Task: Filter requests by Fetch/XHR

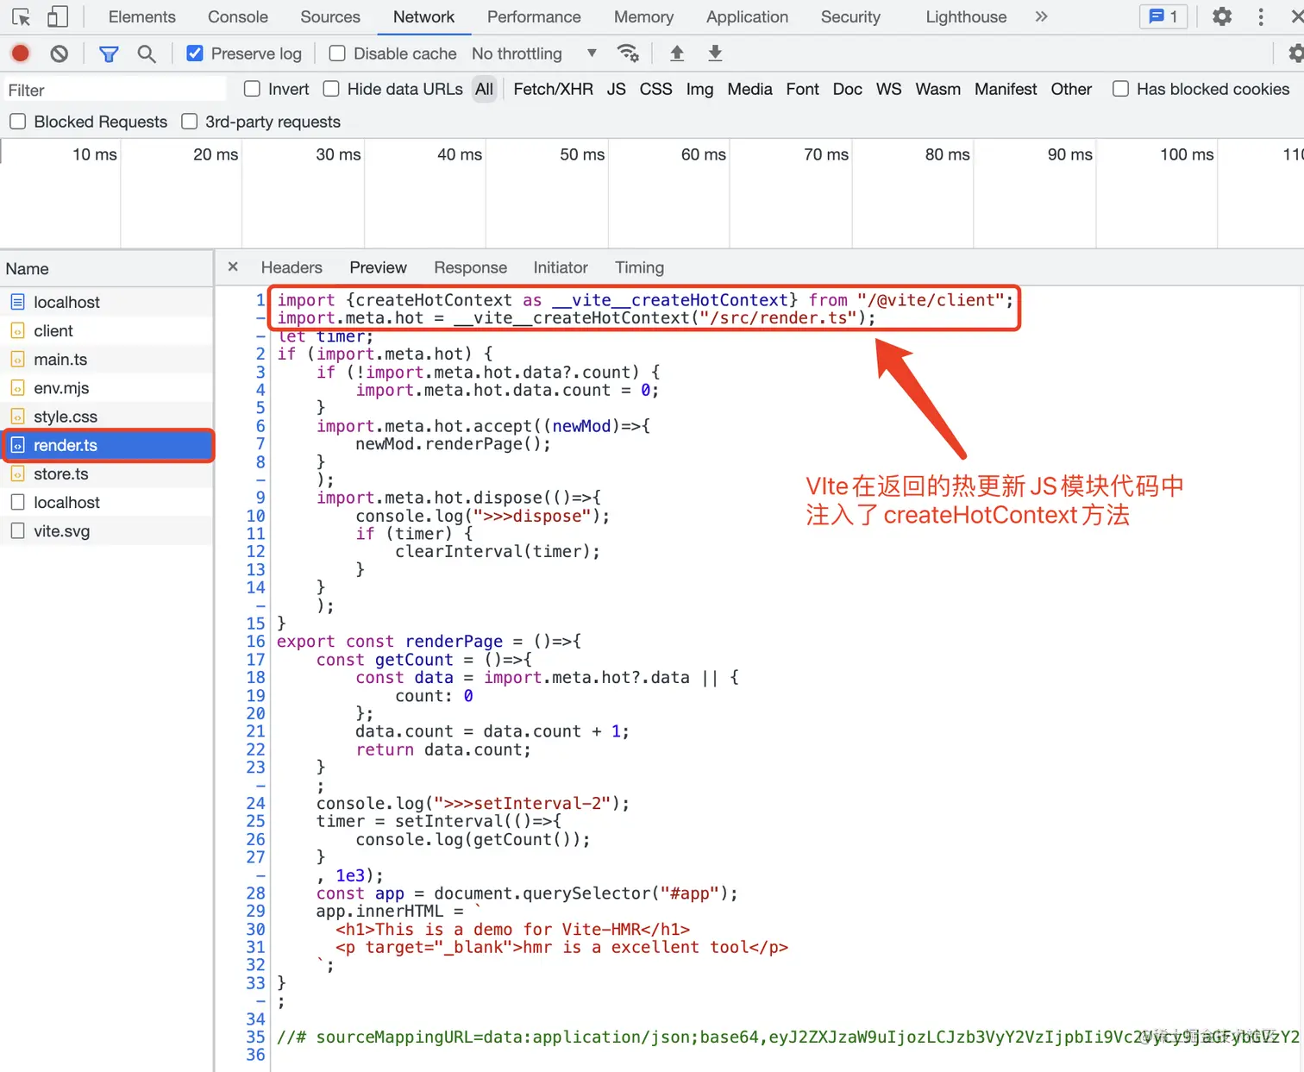Action: [x=553, y=89]
